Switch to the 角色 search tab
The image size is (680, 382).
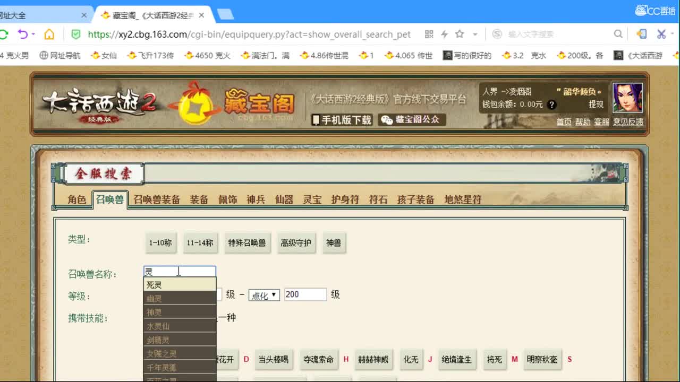[76, 199]
